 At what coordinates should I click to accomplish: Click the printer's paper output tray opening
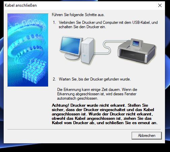133,55
